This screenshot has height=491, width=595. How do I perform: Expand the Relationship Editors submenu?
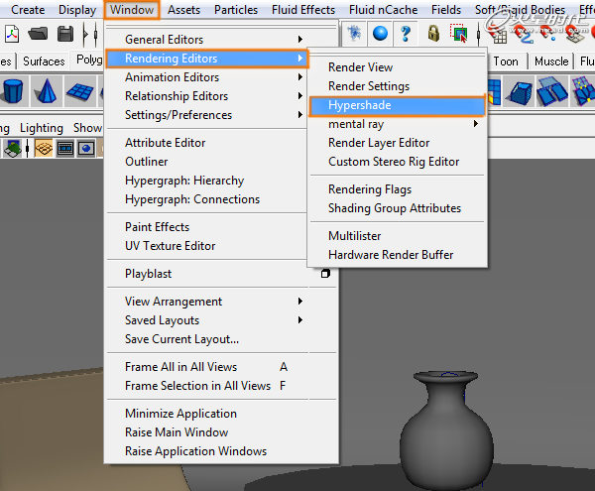click(207, 96)
